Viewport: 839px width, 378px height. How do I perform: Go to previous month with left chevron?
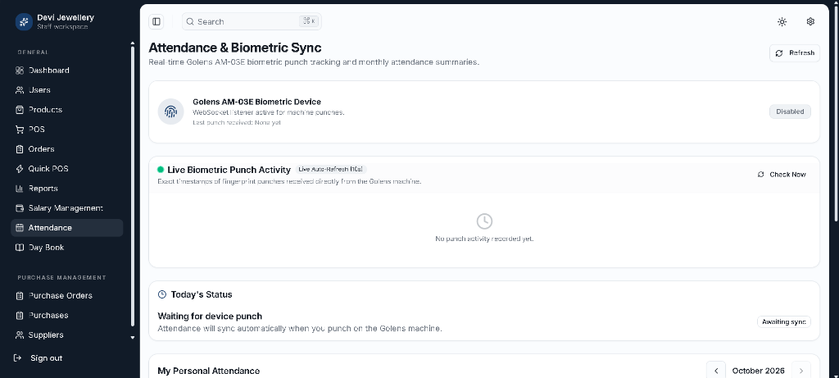coord(716,371)
